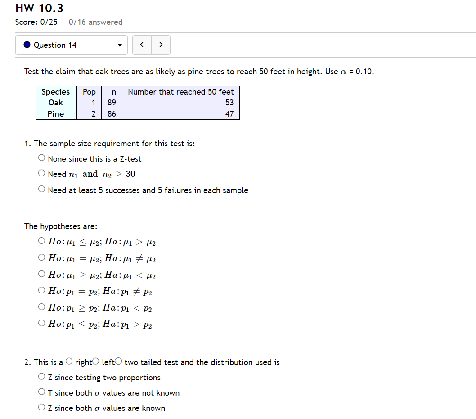Select the "left" tailed test option
The width and height of the screenshot is (476, 419).
pos(96,361)
